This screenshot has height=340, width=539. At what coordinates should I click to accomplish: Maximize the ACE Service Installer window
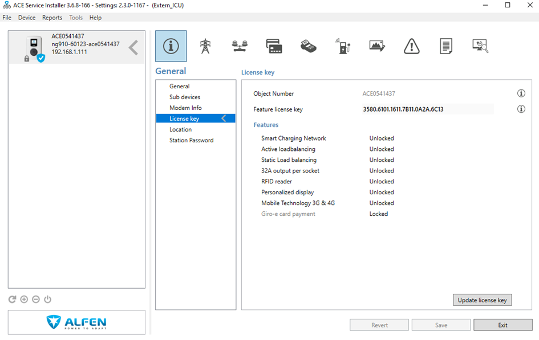(508, 5)
